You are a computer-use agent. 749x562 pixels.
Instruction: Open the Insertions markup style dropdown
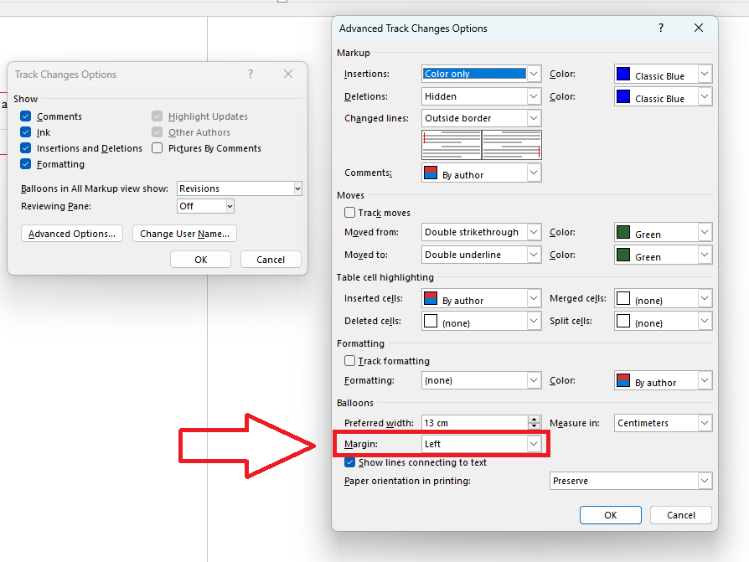pos(482,74)
